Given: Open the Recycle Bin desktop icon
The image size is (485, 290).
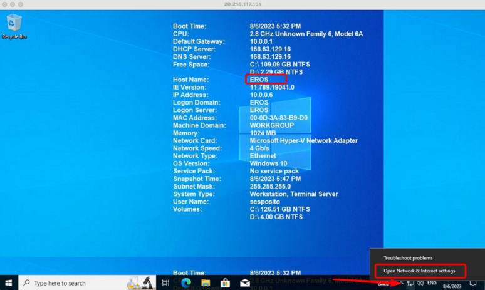Looking at the screenshot, I should 14,26.
